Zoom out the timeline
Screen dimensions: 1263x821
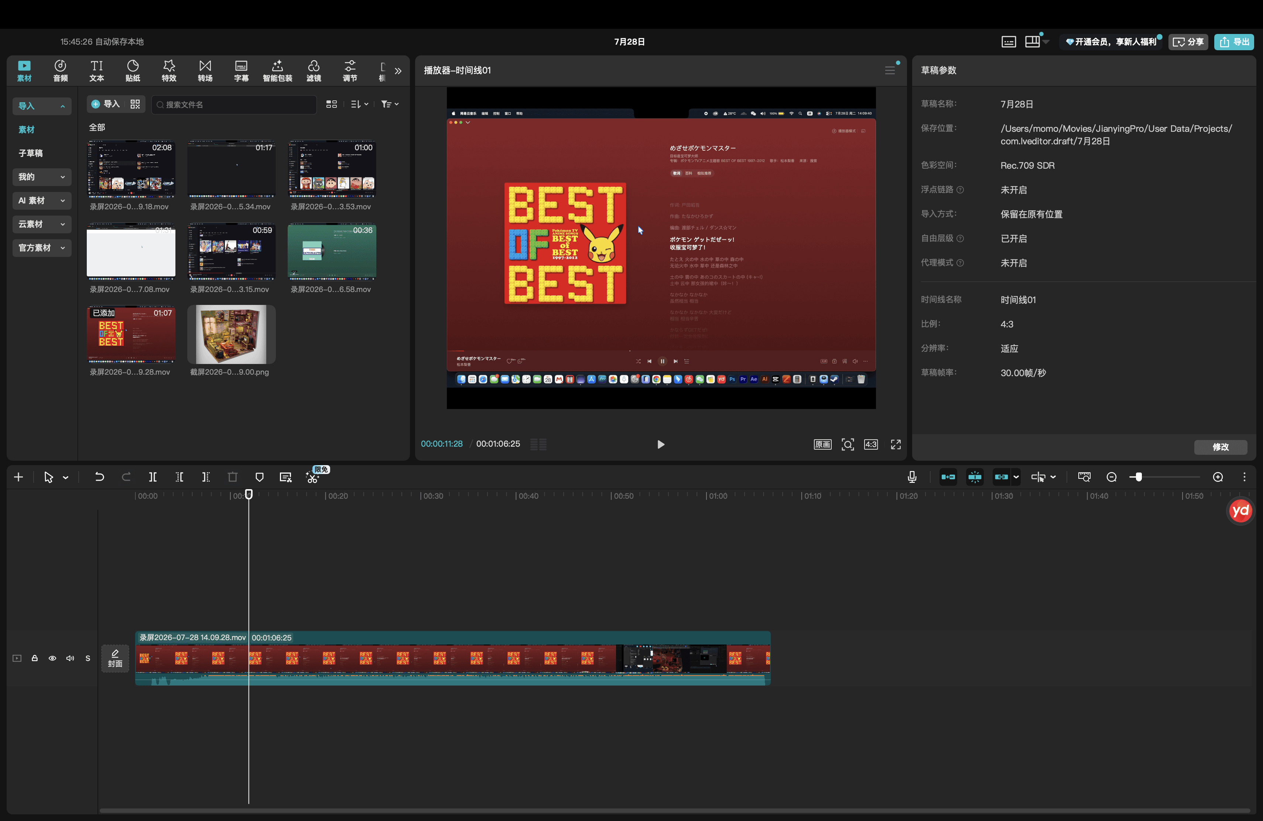coord(1112,477)
